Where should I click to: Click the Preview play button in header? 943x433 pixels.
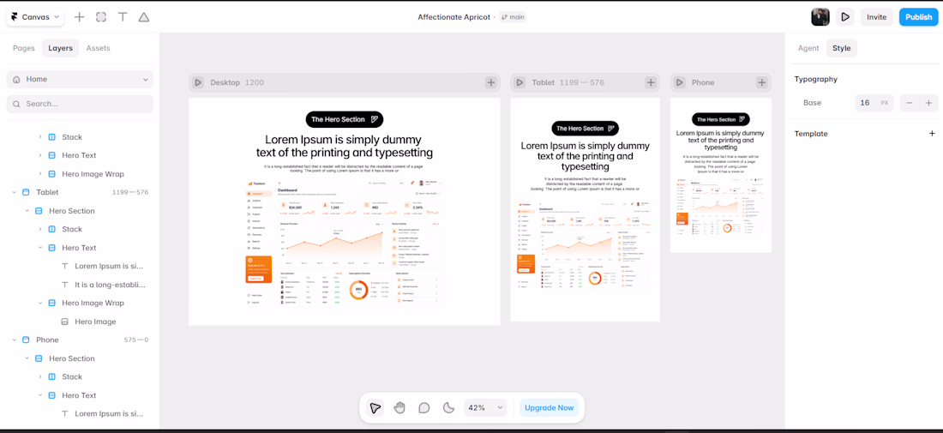[x=845, y=17]
